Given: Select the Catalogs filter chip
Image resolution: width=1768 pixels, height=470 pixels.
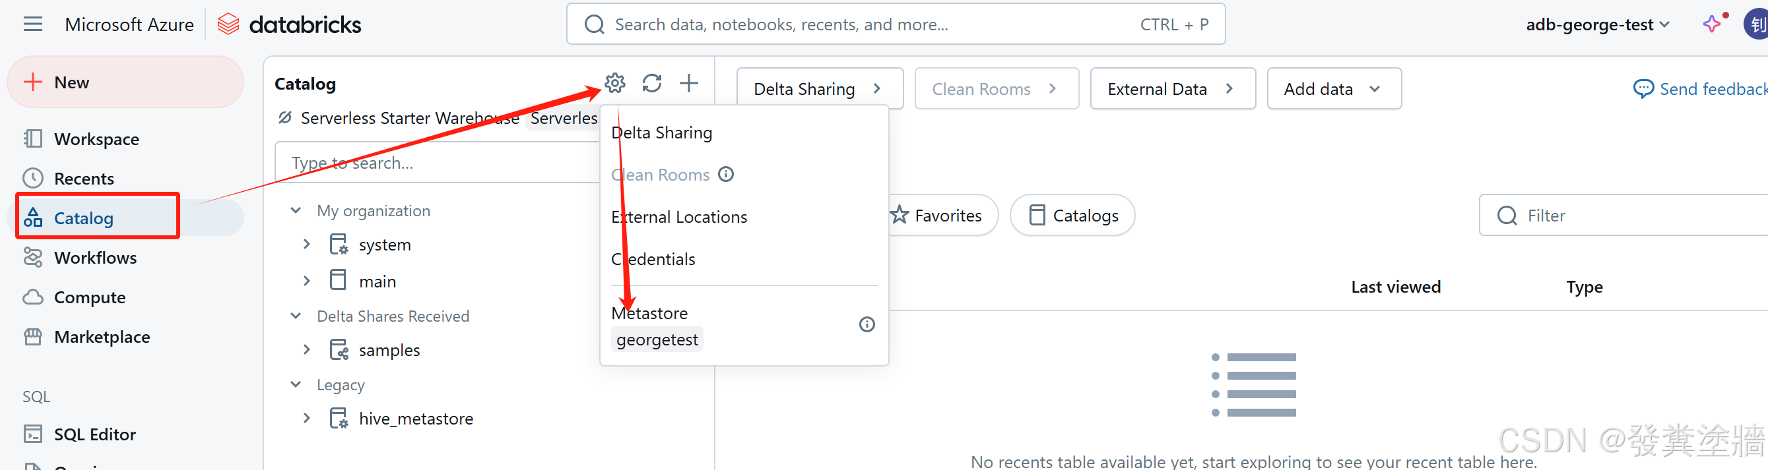Looking at the screenshot, I should [1072, 215].
